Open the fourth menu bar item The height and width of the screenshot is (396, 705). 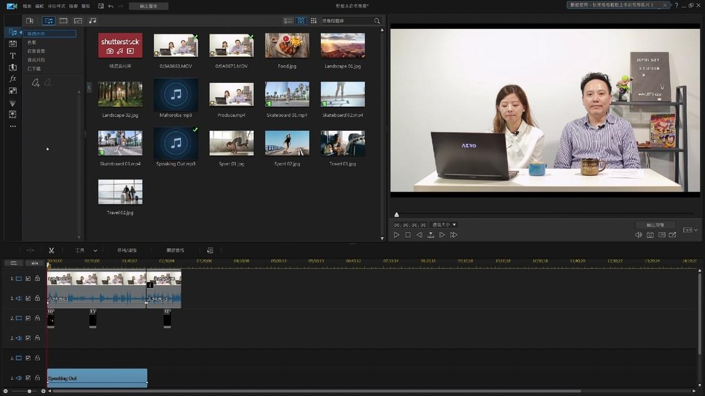(x=73, y=6)
